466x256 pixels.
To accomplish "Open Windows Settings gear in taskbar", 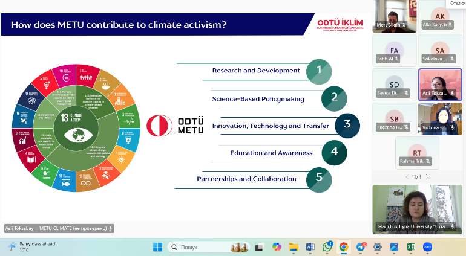I will point(377,247).
